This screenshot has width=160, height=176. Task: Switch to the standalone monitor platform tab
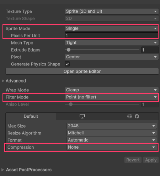[82, 116]
